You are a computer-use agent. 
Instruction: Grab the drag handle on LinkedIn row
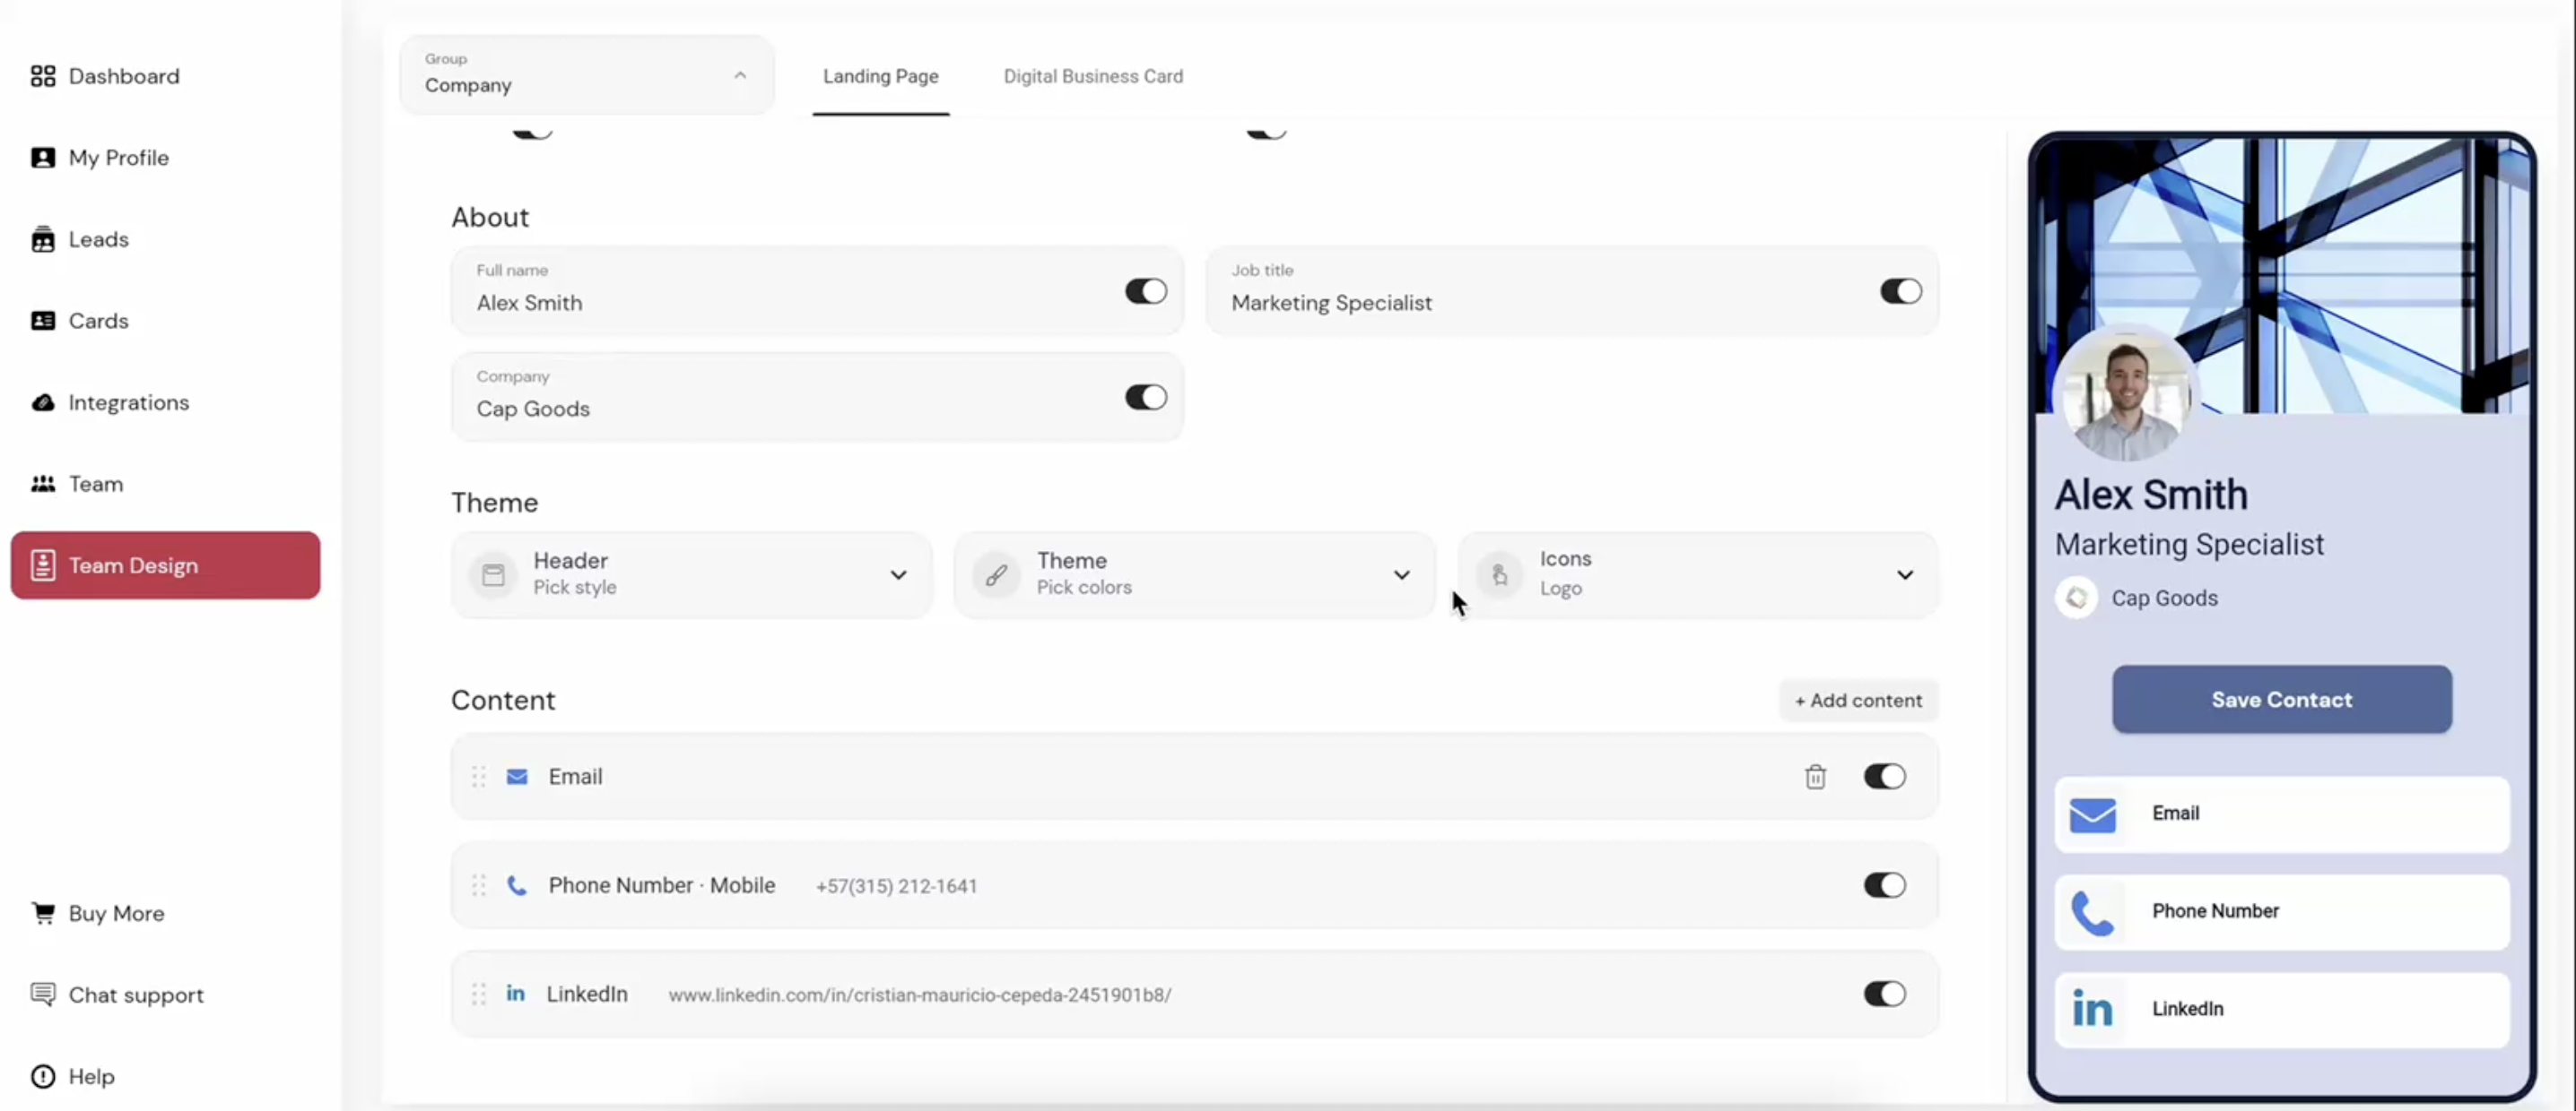[x=479, y=995]
